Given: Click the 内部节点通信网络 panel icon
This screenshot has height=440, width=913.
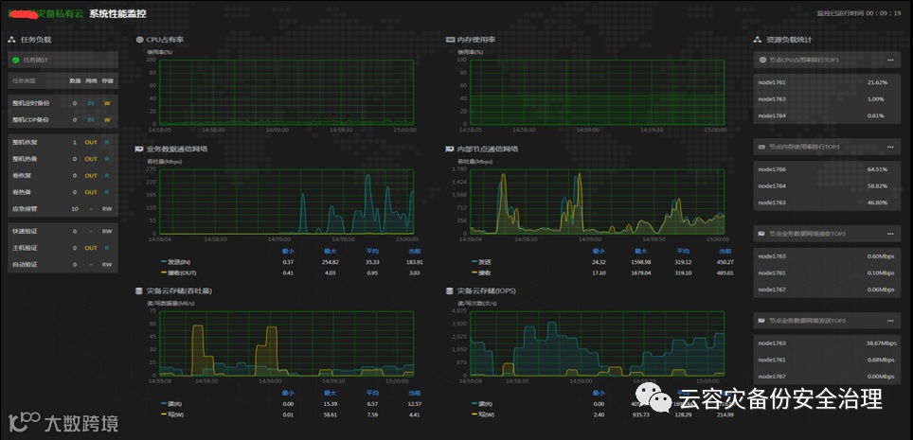Looking at the screenshot, I should click(450, 149).
